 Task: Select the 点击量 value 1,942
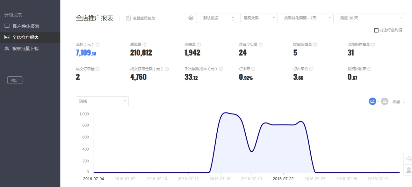192,53
